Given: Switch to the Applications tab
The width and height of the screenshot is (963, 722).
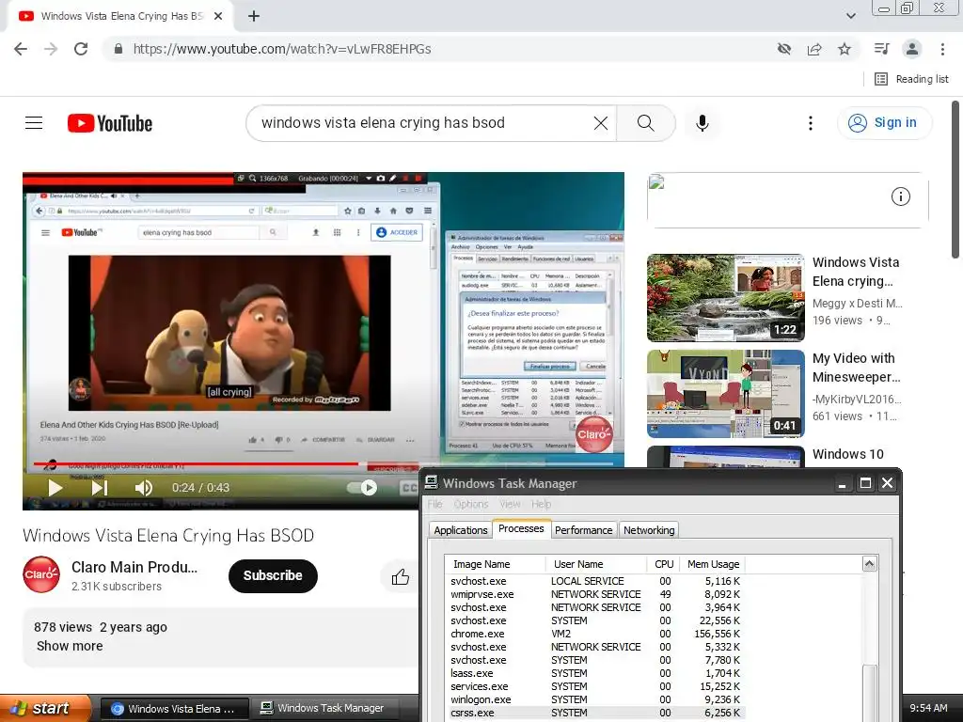Looking at the screenshot, I should 461,530.
